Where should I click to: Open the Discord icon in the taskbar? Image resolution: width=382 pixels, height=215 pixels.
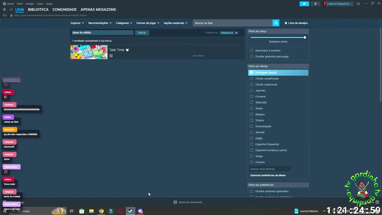coord(140,211)
